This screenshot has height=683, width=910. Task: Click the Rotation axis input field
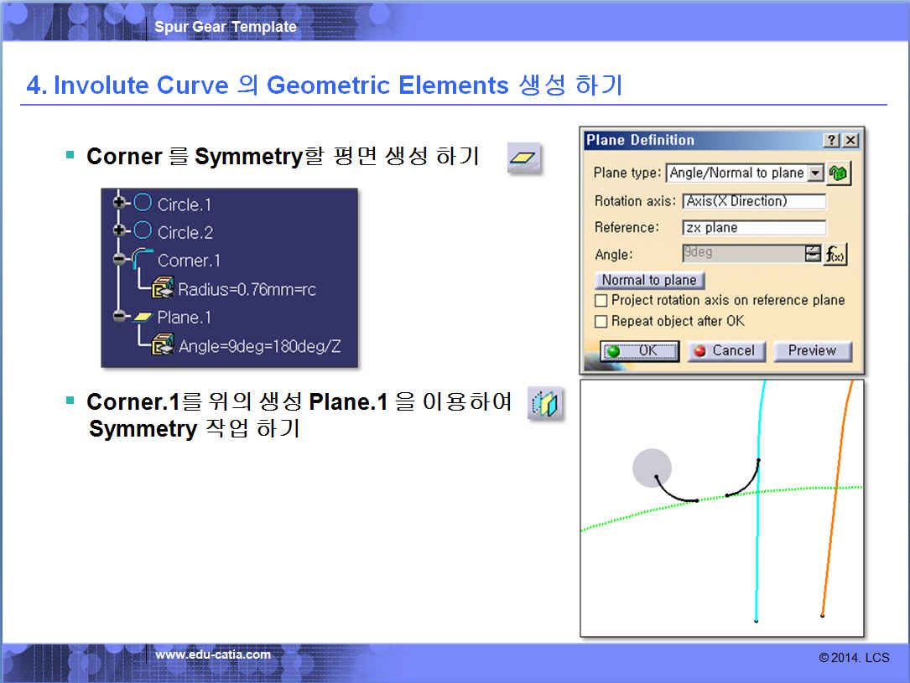click(x=754, y=201)
